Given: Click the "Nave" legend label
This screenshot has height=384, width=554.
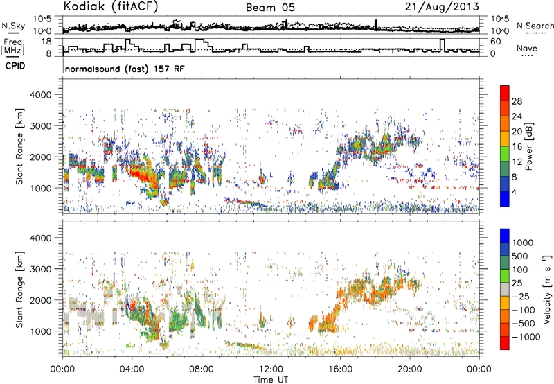Looking at the screenshot, I should [527, 48].
